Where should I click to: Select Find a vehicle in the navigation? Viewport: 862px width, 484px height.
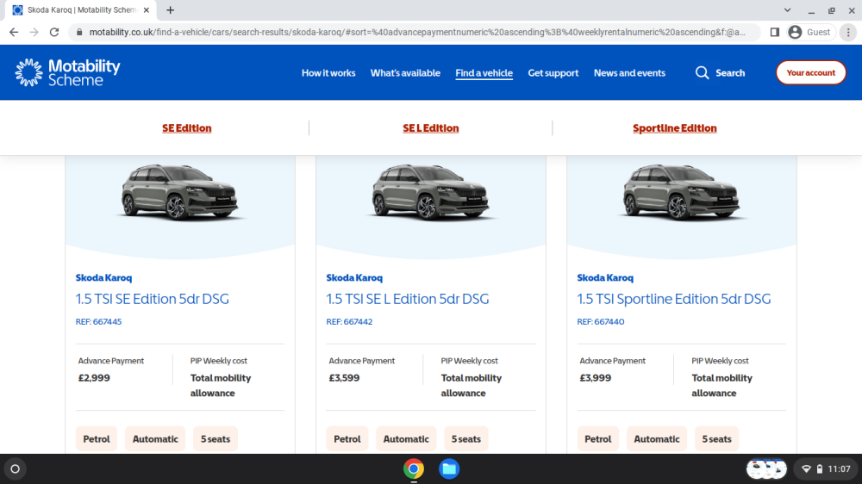(x=484, y=72)
